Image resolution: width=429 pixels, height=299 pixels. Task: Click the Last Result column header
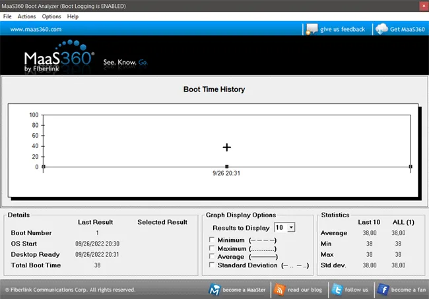coord(95,222)
